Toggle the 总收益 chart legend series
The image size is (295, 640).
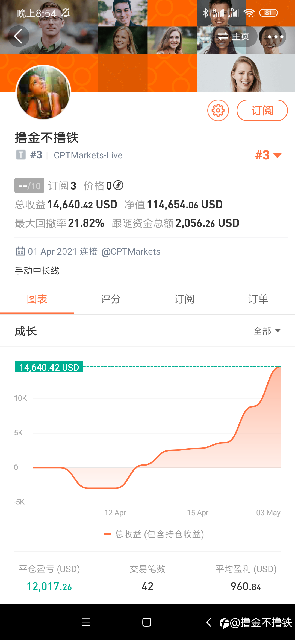[x=154, y=534]
